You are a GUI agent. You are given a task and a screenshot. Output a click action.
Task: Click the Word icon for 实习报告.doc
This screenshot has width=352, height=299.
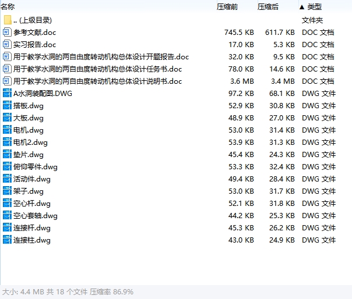7,44
